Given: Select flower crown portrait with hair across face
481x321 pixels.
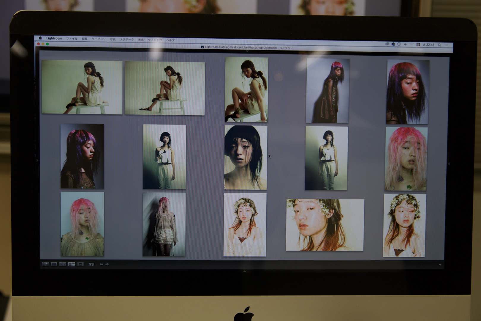Looking at the screenshot, I should pos(404,225).
